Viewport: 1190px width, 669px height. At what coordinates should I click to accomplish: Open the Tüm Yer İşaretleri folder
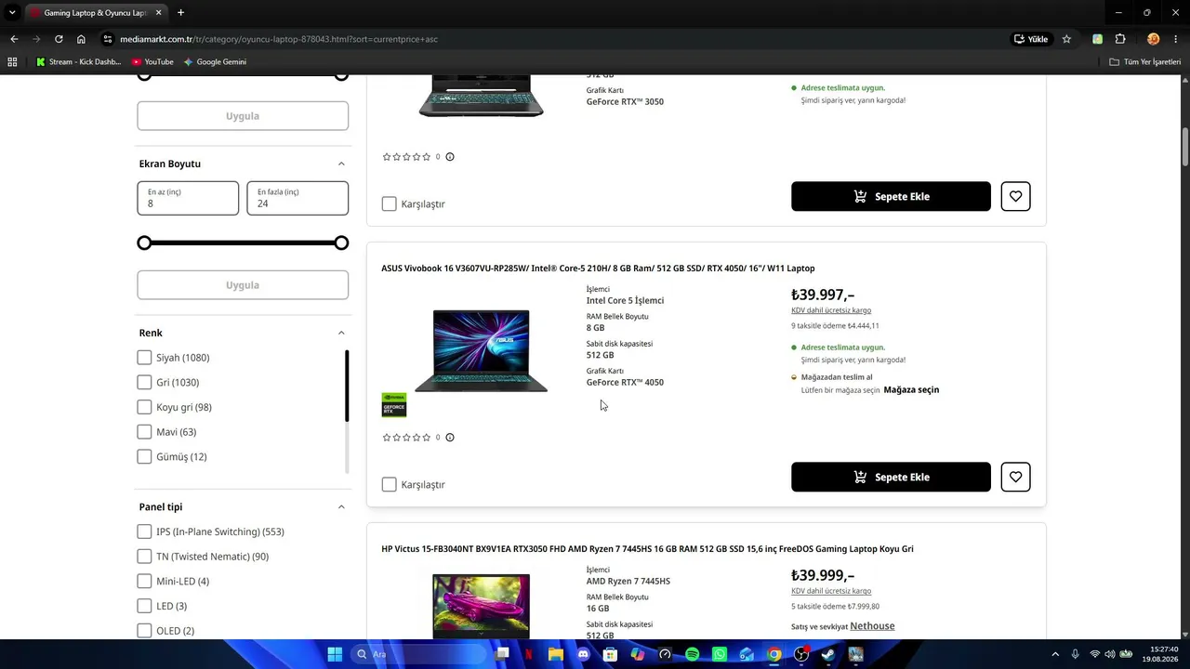[x=1145, y=62]
